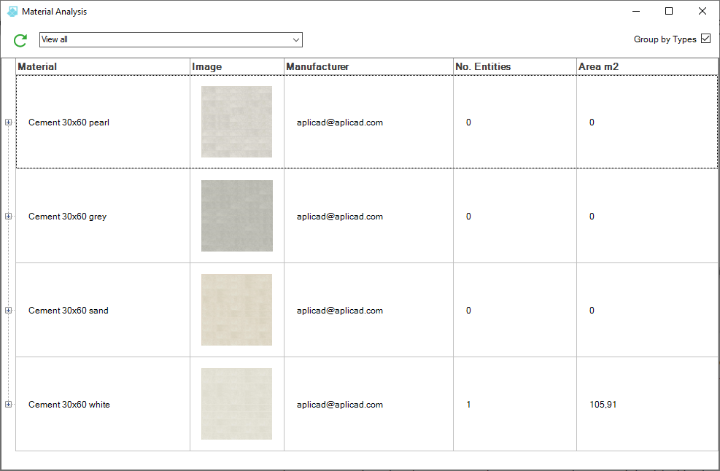This screenshot has height=471, width=720.
Task: Expand the Cement 30x60 pearl row
Action: pos(8,122)
